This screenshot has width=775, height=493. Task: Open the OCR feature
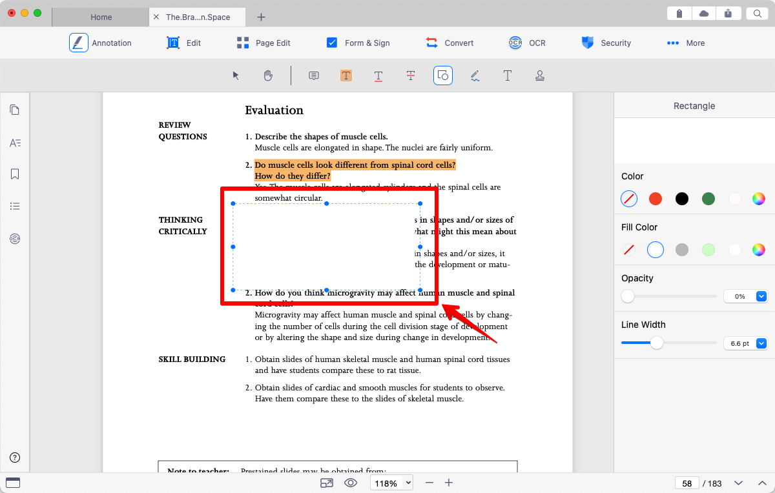click(527, 43)
